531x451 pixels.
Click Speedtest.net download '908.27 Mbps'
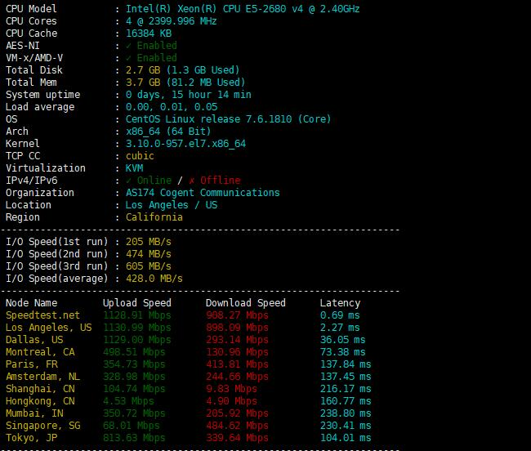pyautogui.click(x=237, y=315)
